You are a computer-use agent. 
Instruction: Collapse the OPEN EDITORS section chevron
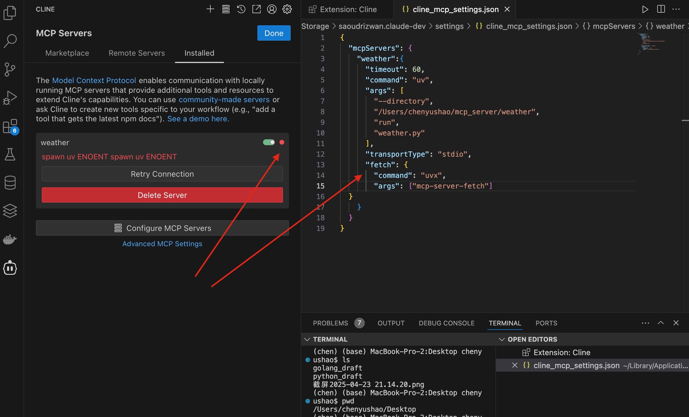tap(502, 339)
